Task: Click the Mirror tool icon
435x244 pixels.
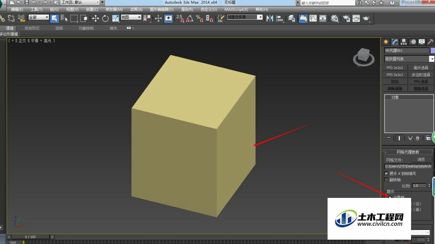Action: click(x=270, y=19)
